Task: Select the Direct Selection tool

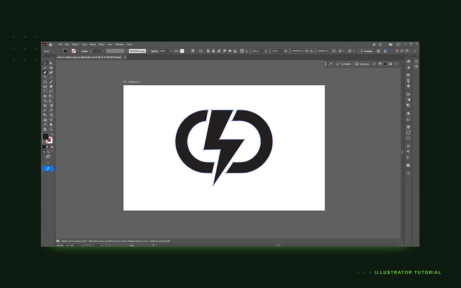Action: click(x=51, y=63)
